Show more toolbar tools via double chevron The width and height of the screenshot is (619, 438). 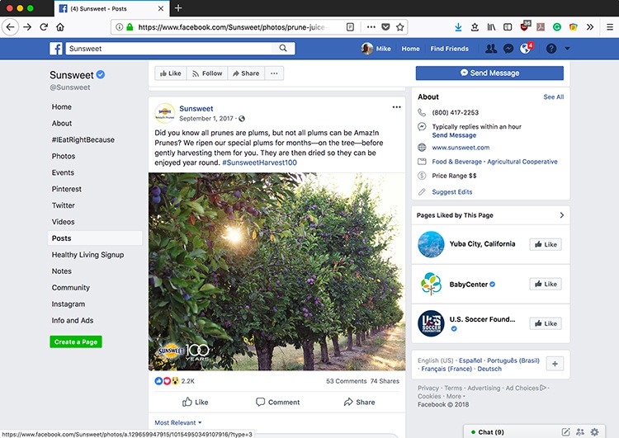590,27
